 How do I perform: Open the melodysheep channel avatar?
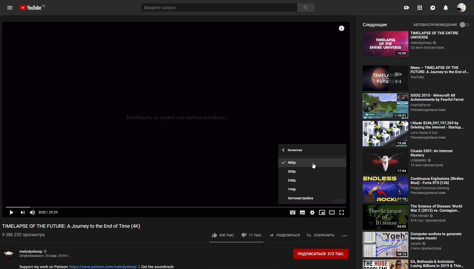(x=9, y=254)
